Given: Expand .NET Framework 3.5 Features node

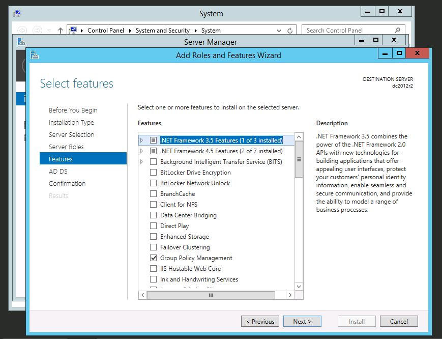Looking at the screenshot, I should pyautogui.click(x=141, y=140).
